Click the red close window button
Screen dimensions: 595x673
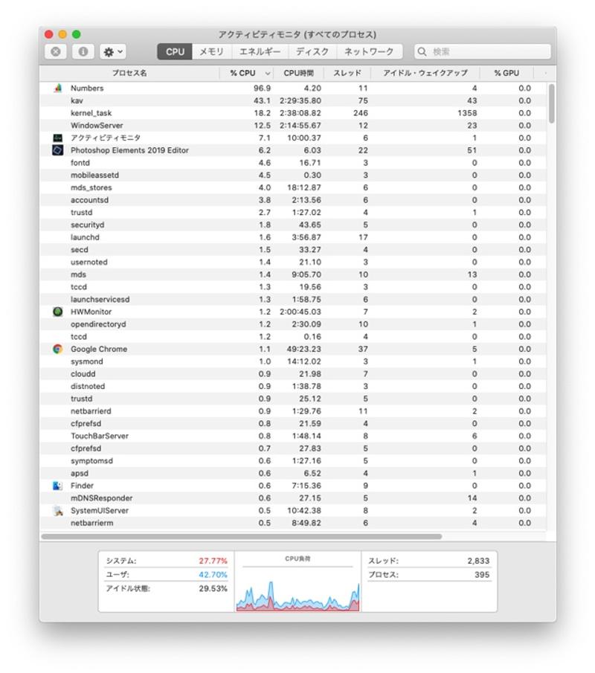pyautogui.click(x=49, y=34)
